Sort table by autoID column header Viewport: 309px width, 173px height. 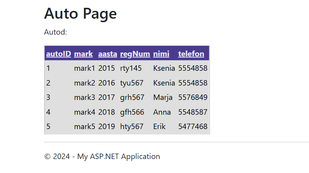click(x=58, y=54)
